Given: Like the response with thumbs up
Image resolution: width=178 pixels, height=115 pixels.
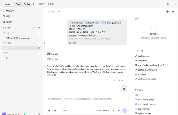Looking at the screenshot, I should tap(115, 80).
